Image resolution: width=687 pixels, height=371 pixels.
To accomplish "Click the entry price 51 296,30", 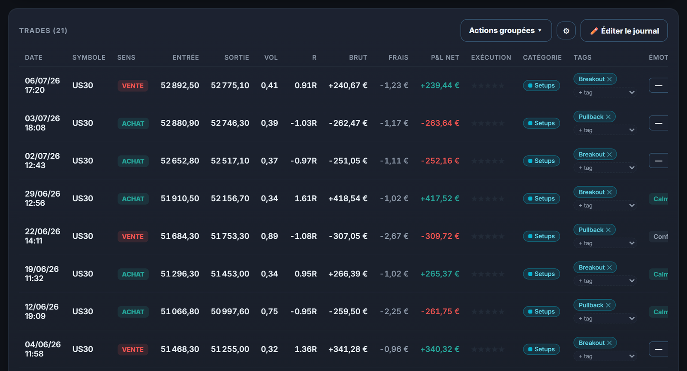I will coord(180,274).
